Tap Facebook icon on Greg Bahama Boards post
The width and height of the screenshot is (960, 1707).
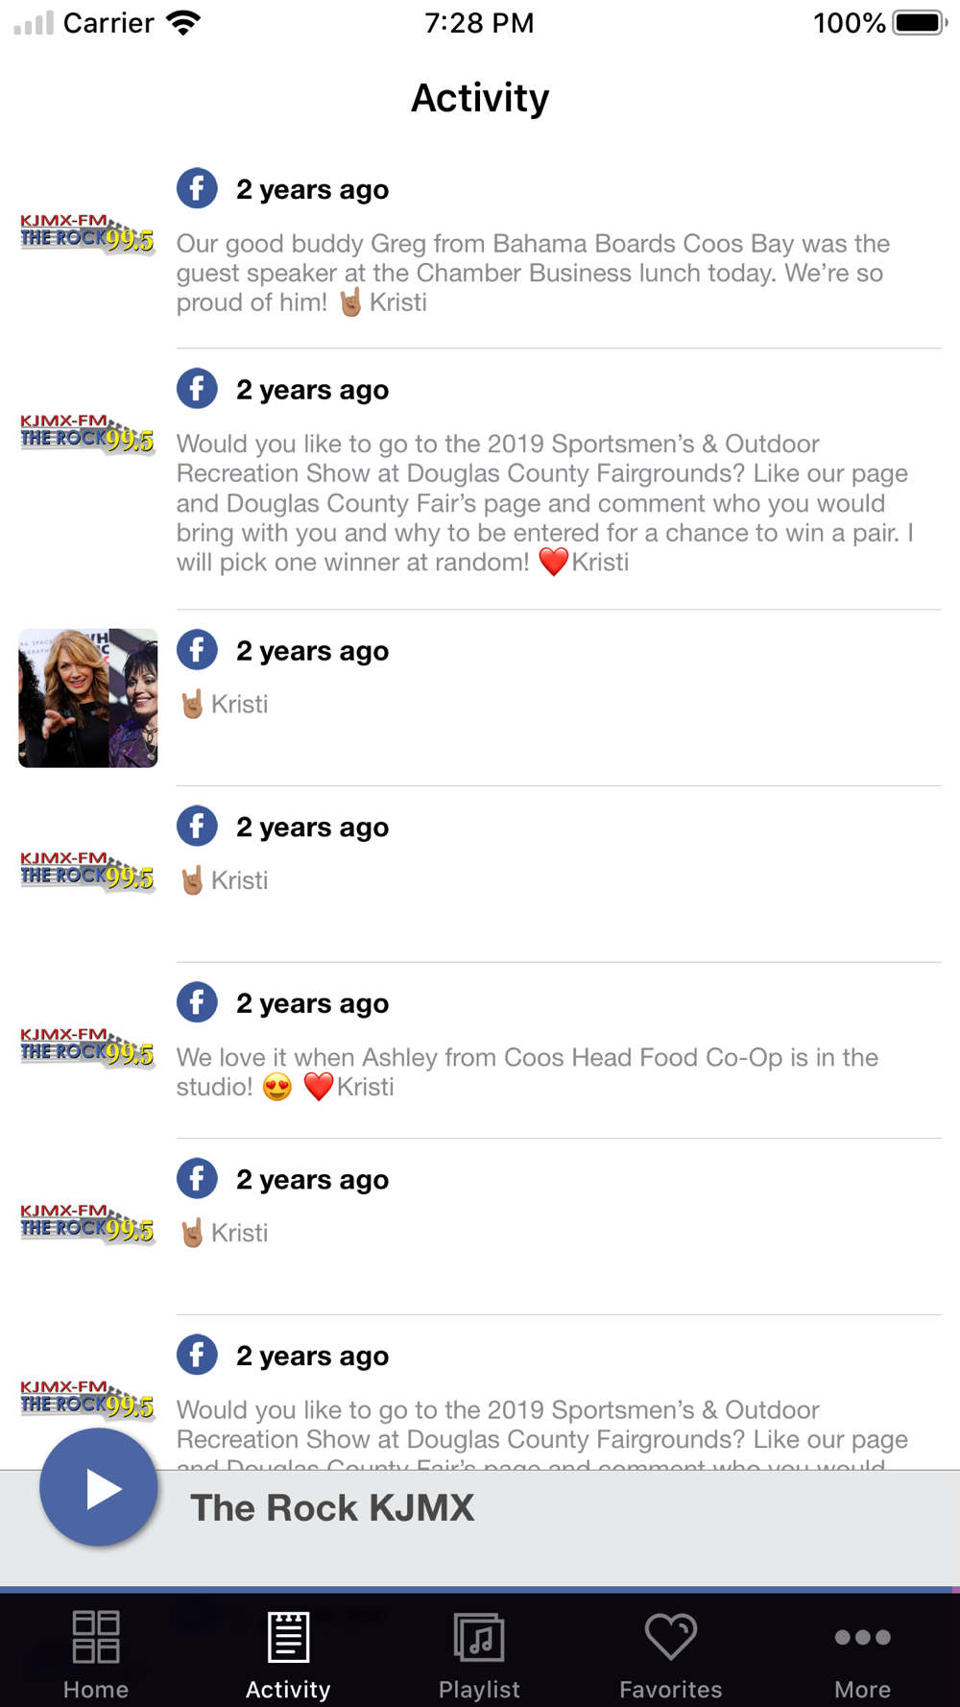197,188
